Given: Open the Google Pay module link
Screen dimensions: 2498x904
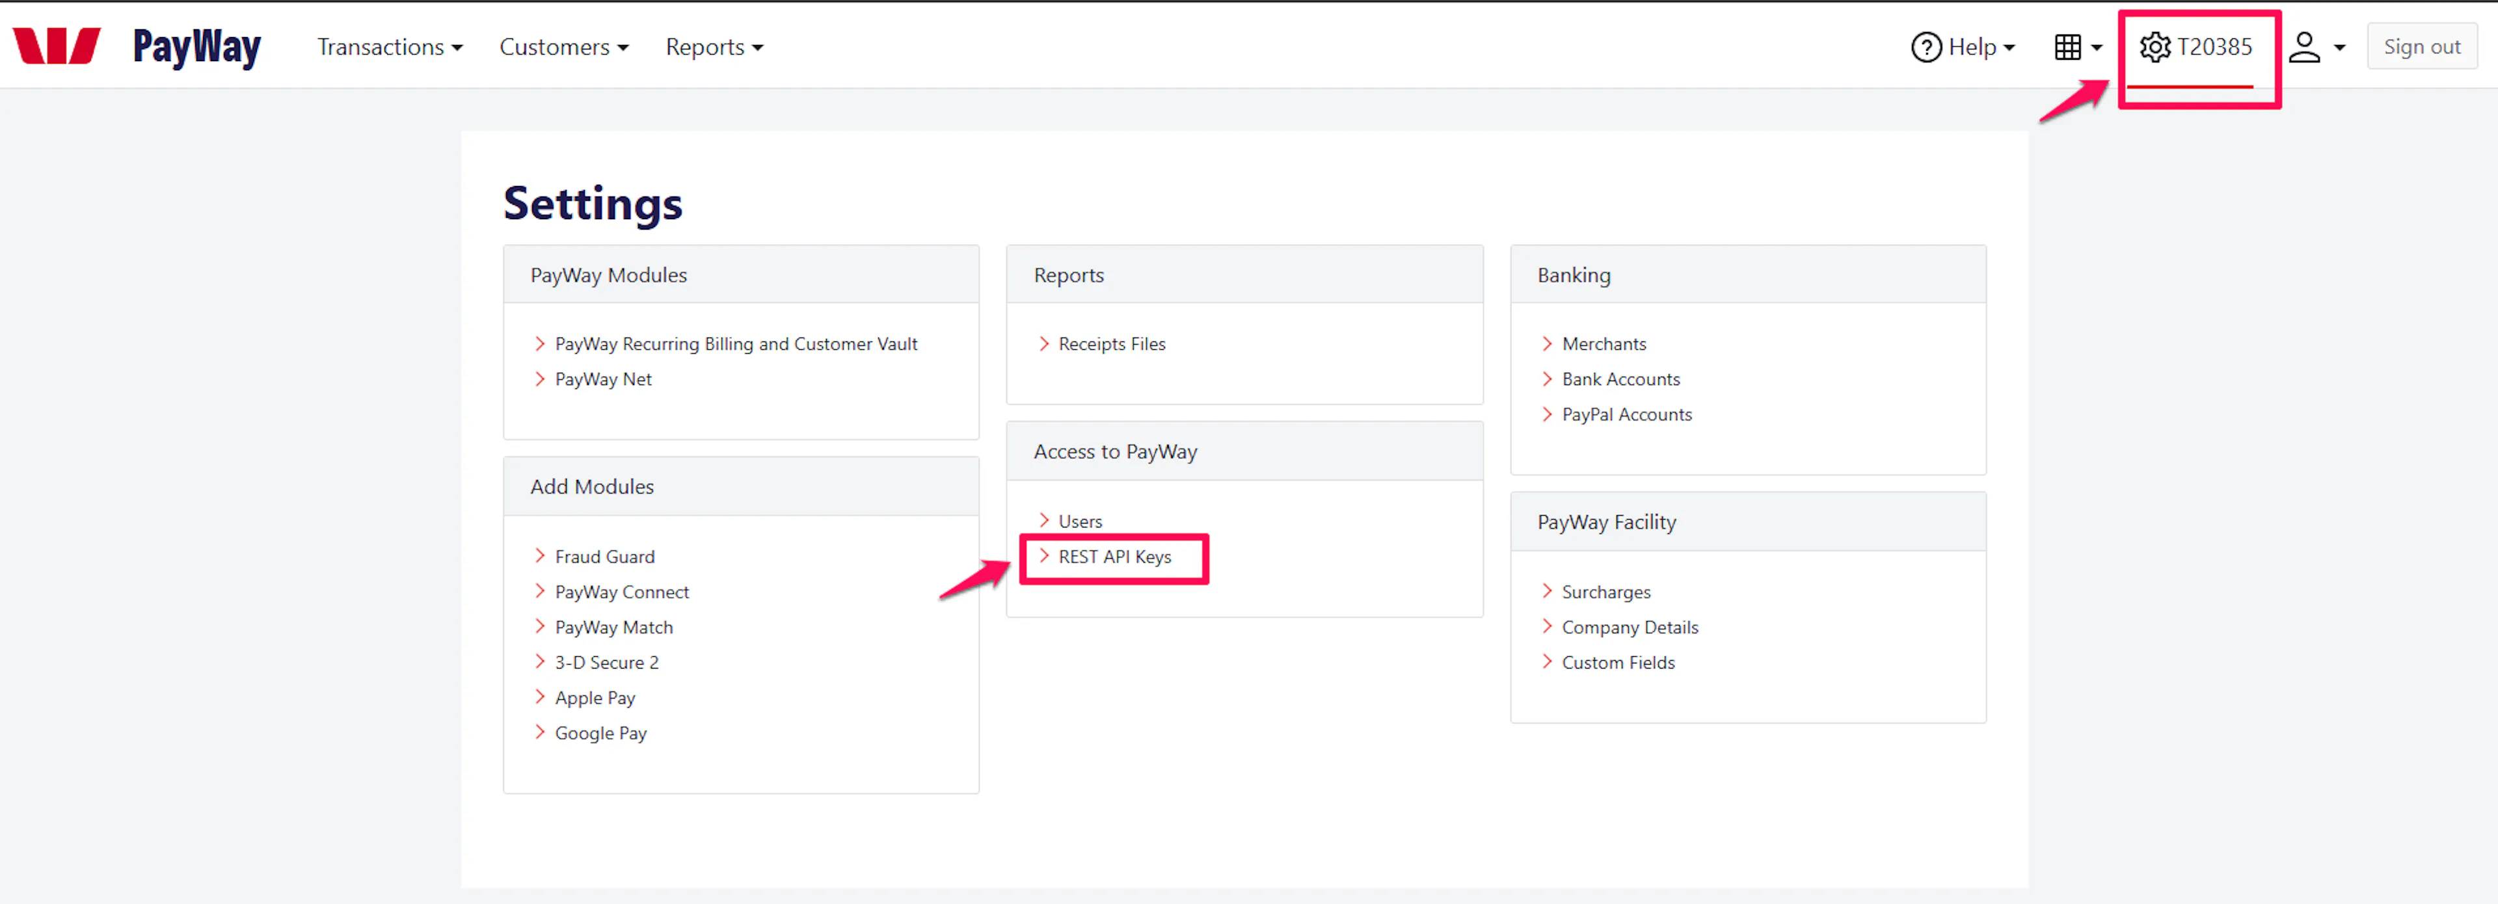Looking at the screenshot, I should coord(600,732).
